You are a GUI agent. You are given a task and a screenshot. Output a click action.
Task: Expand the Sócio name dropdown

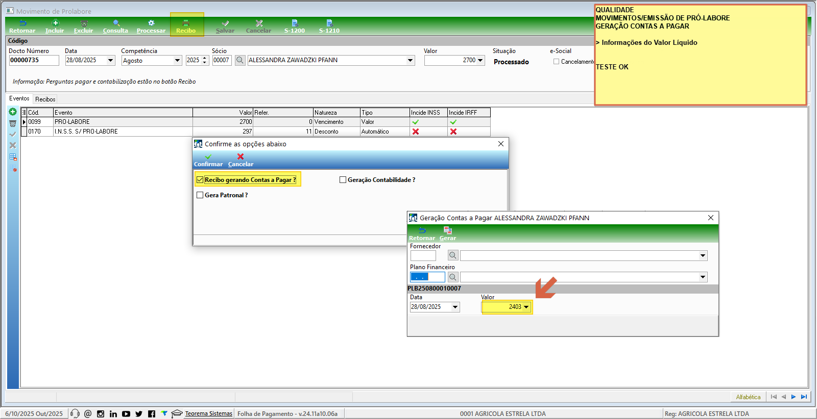[410, 61]
